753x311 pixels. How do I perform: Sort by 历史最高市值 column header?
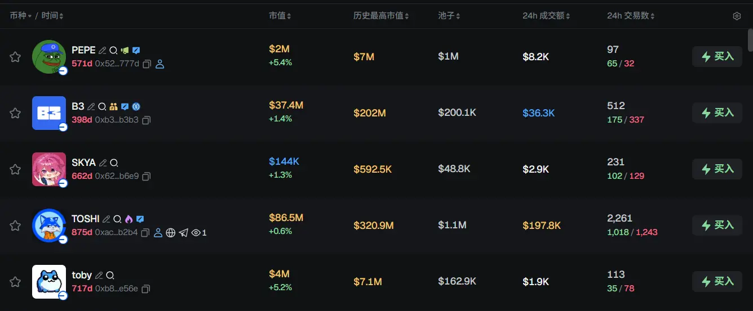381,16
